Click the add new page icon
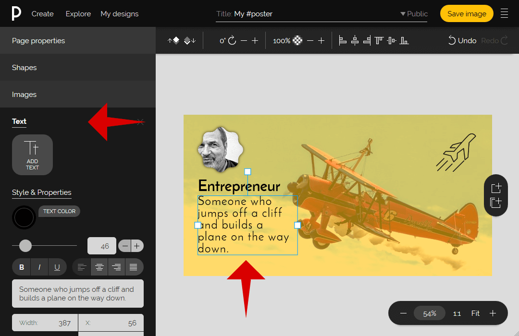 [x=496, y=188]
